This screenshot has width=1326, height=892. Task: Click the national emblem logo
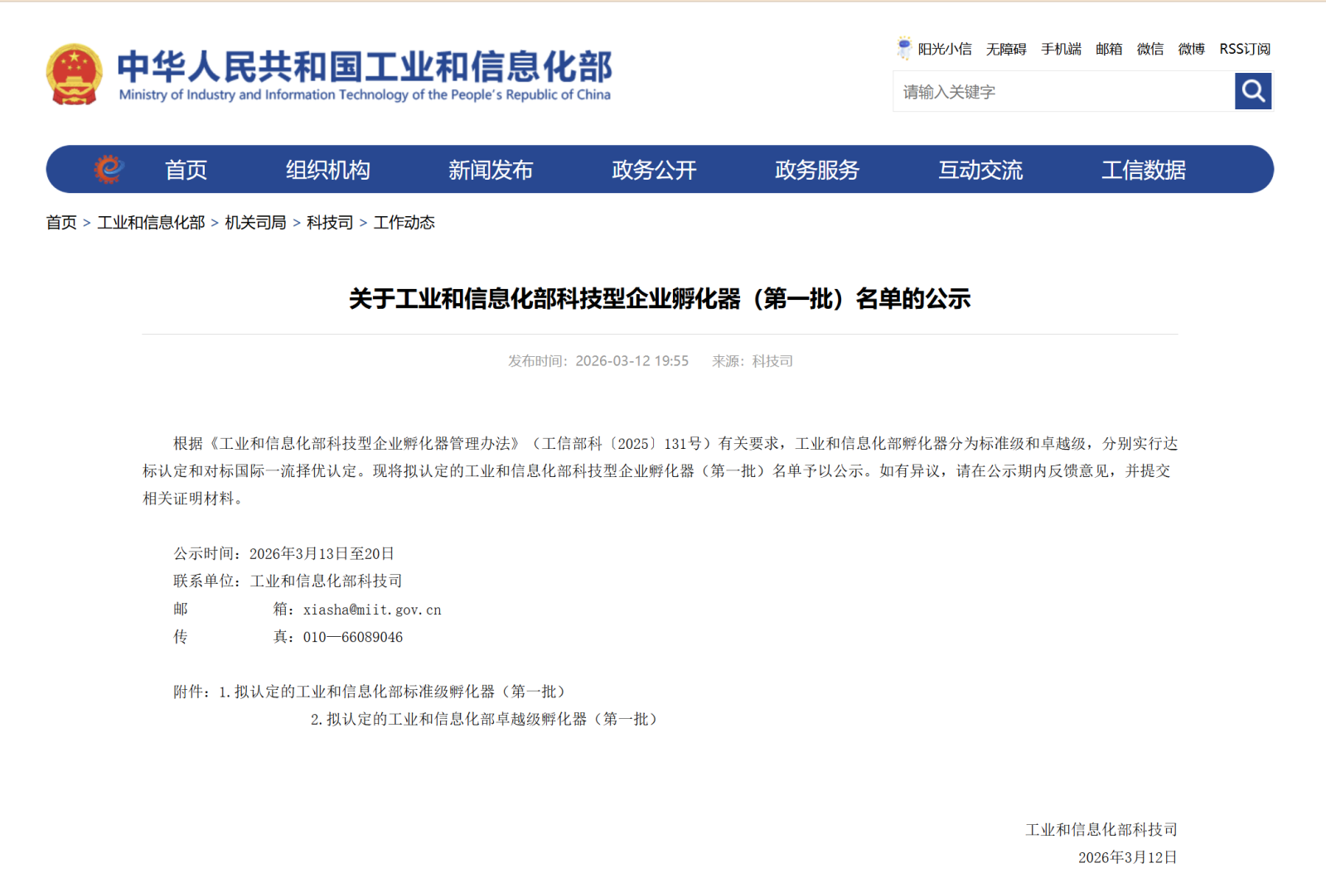75,75
